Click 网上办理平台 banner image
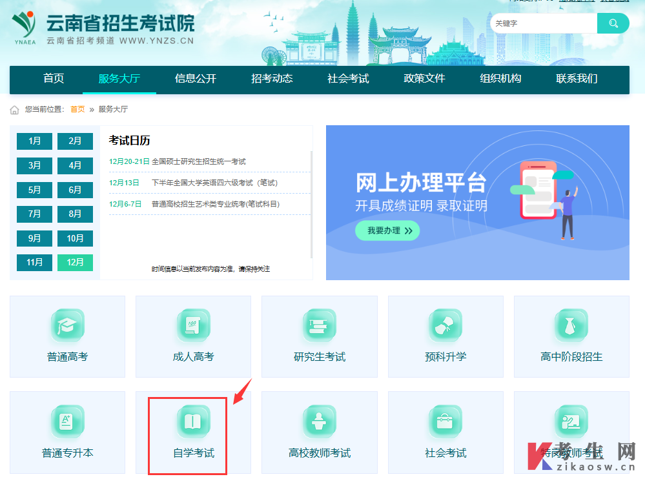645x479 pixels. 478,203
